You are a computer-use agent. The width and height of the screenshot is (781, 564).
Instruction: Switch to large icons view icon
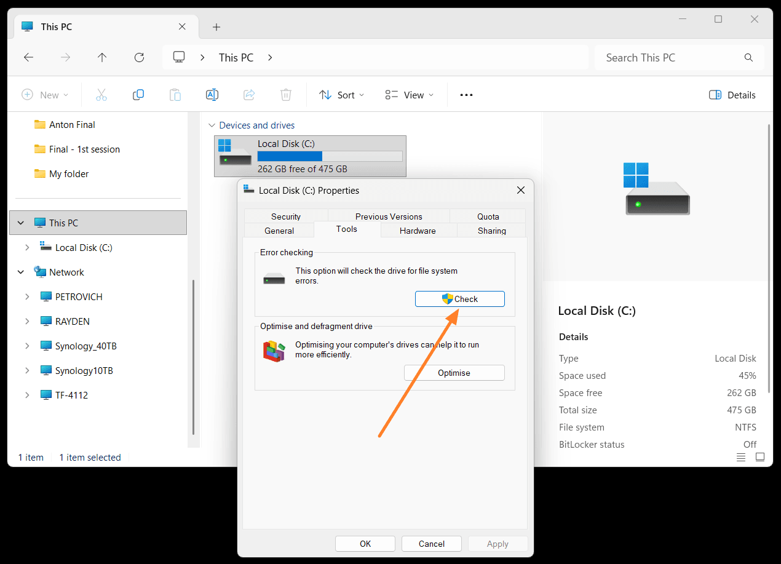pos(760,457)
